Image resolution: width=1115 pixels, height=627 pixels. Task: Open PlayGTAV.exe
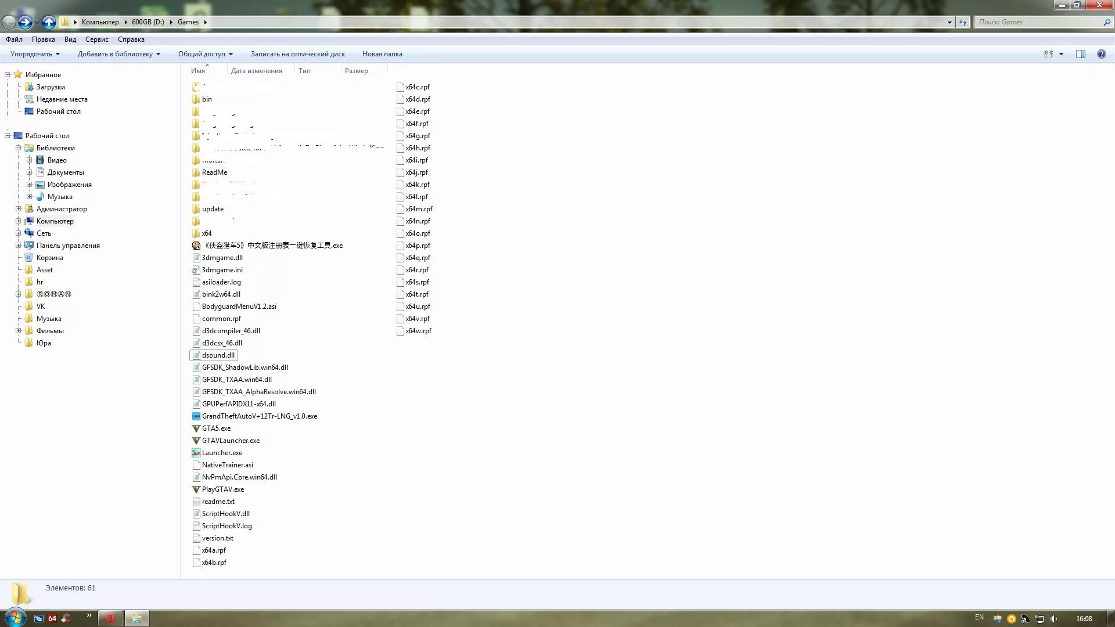click(222, 489)
